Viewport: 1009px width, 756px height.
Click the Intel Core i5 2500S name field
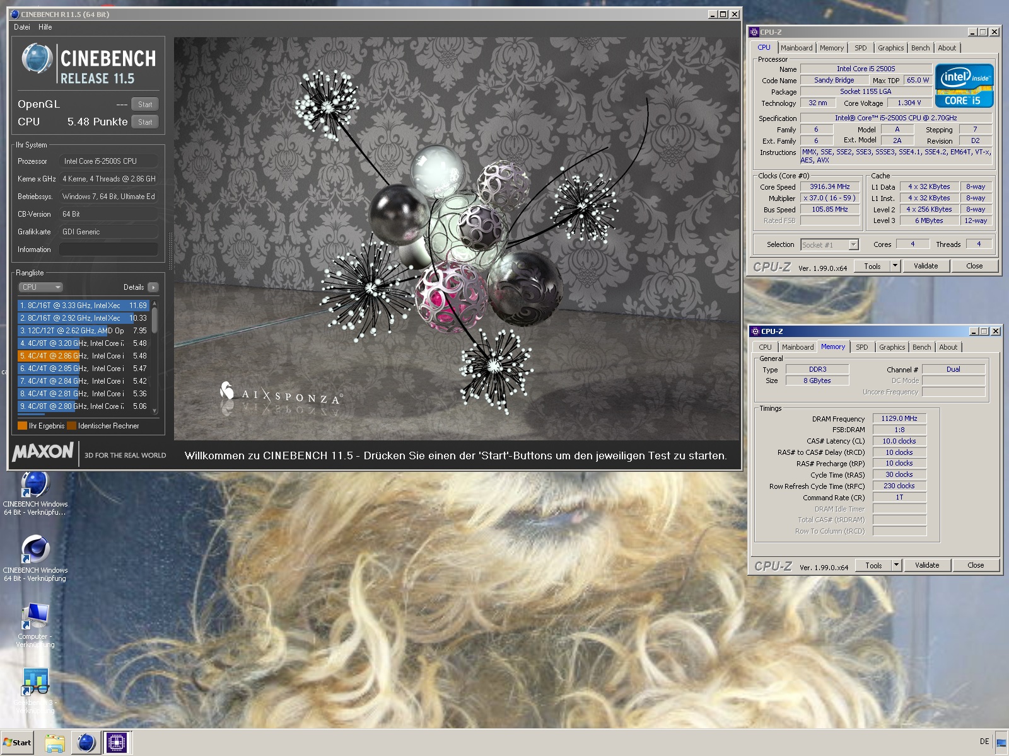pyautogui.click(x=866, y=69)
